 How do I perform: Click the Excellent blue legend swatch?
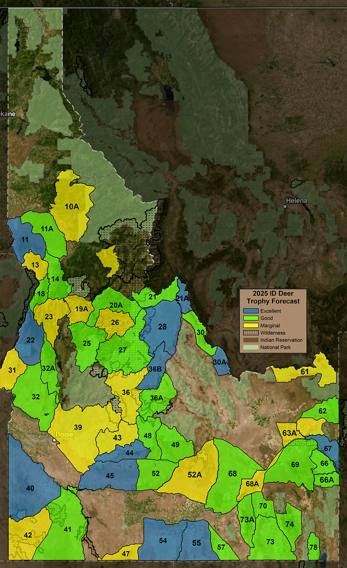[x=251, y=311]
